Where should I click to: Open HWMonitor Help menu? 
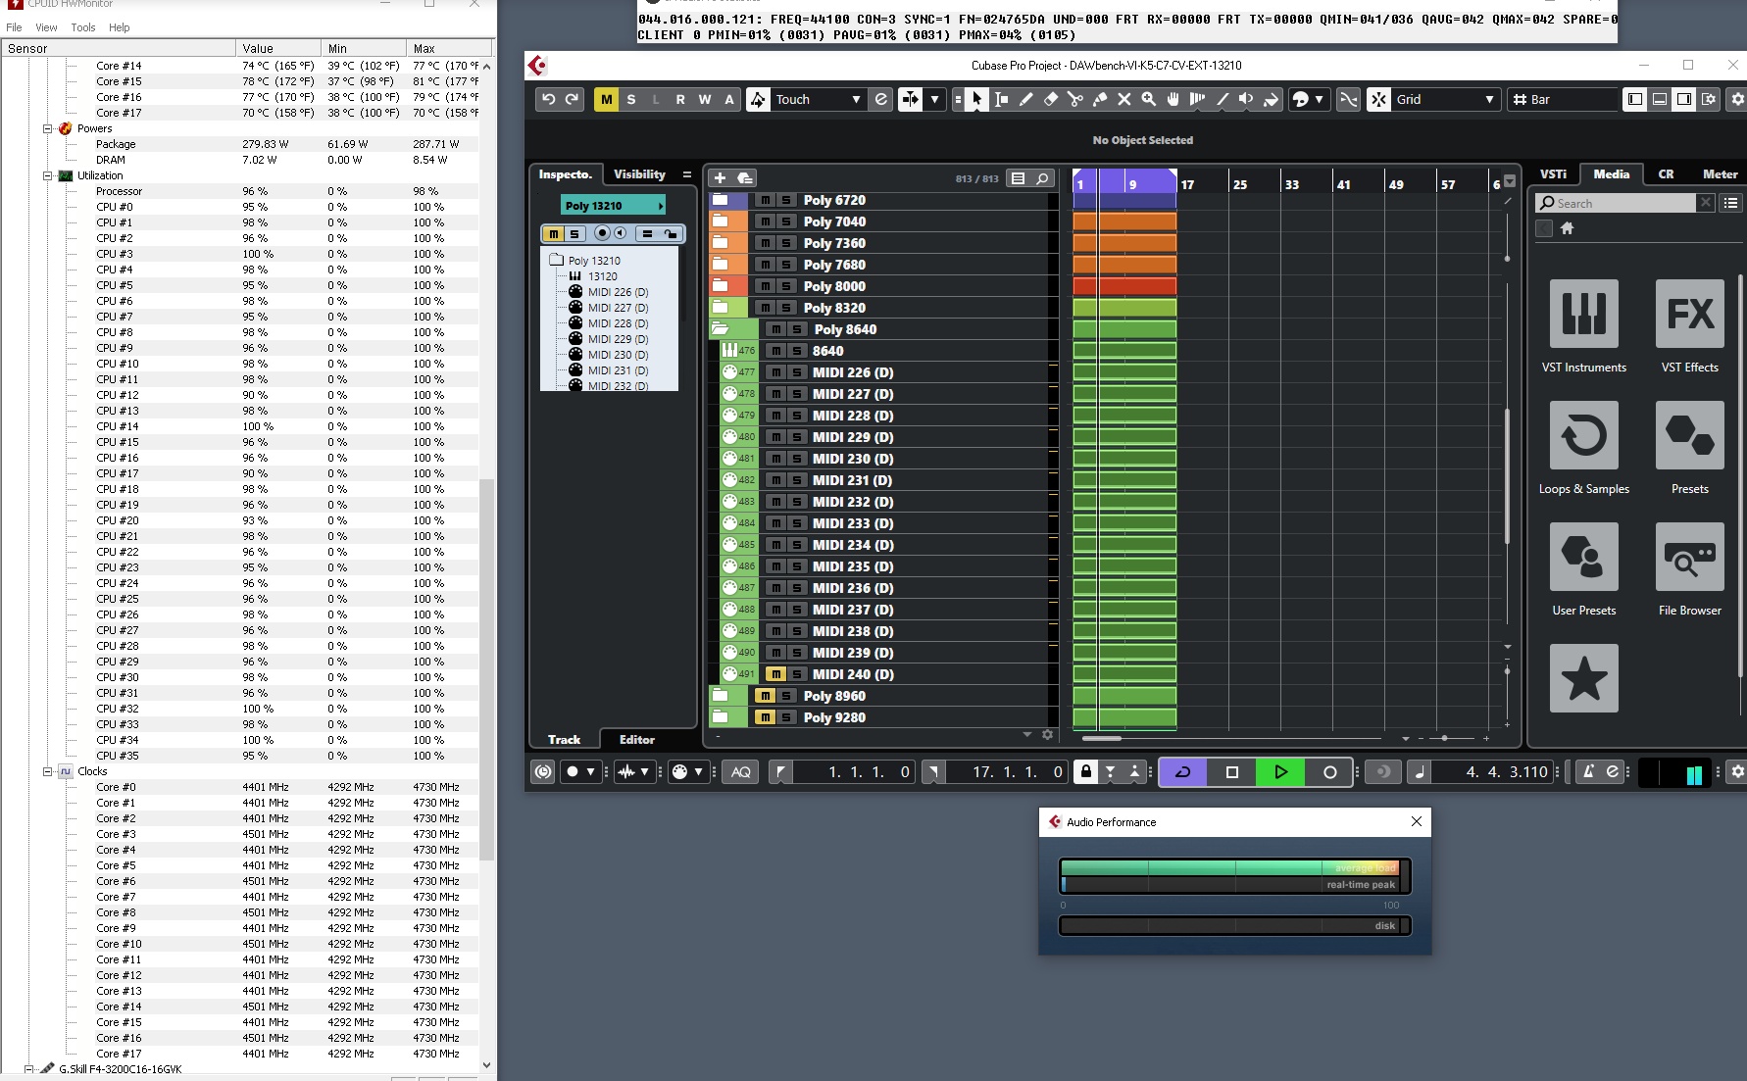click(120, 27)
